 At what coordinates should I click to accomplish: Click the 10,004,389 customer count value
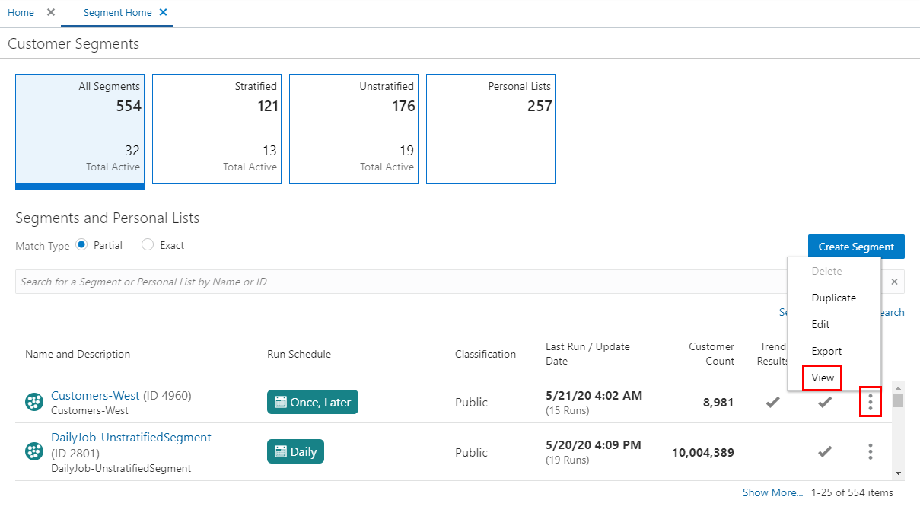pos(703,452)
